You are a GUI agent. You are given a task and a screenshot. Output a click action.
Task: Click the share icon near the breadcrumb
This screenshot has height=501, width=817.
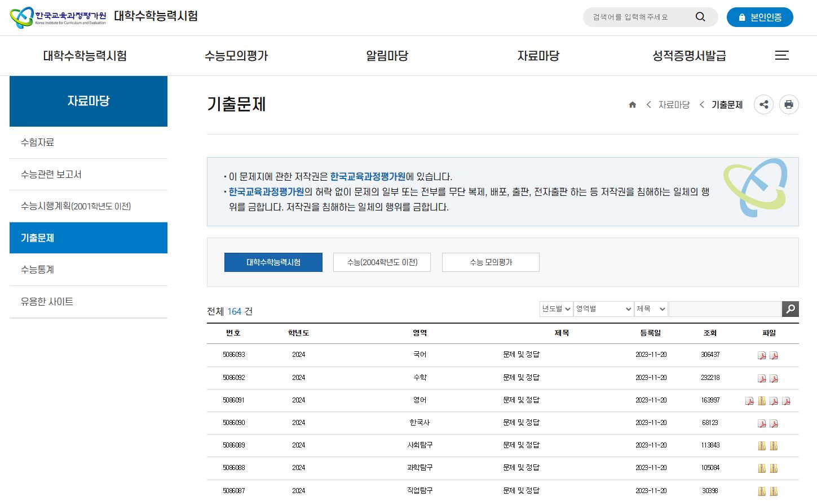click(763, 104)
